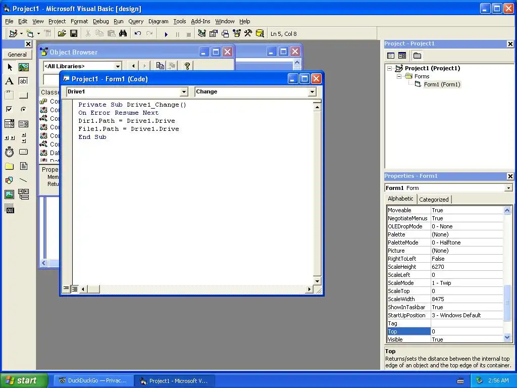
Task: Select the Data control in the toolbox
Action: pos(23,195)
